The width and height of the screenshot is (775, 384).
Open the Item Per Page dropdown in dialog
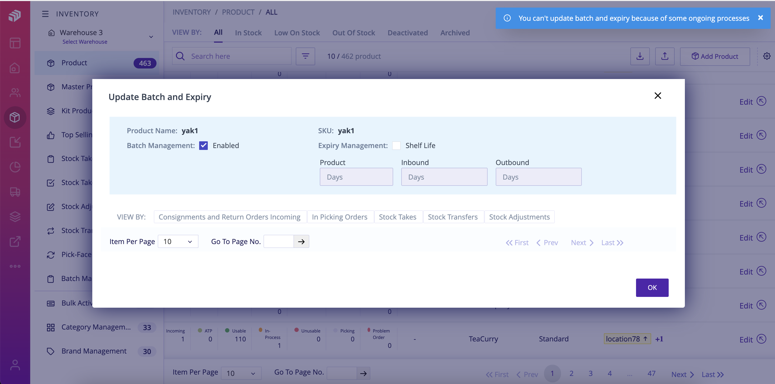coord(178,241)
